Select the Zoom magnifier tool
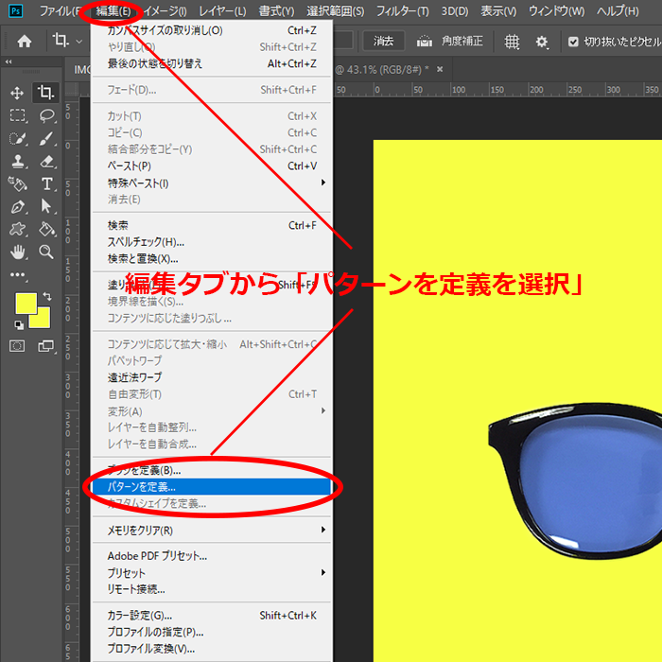This screenshot has height=662, width=662. coord(46,252)
